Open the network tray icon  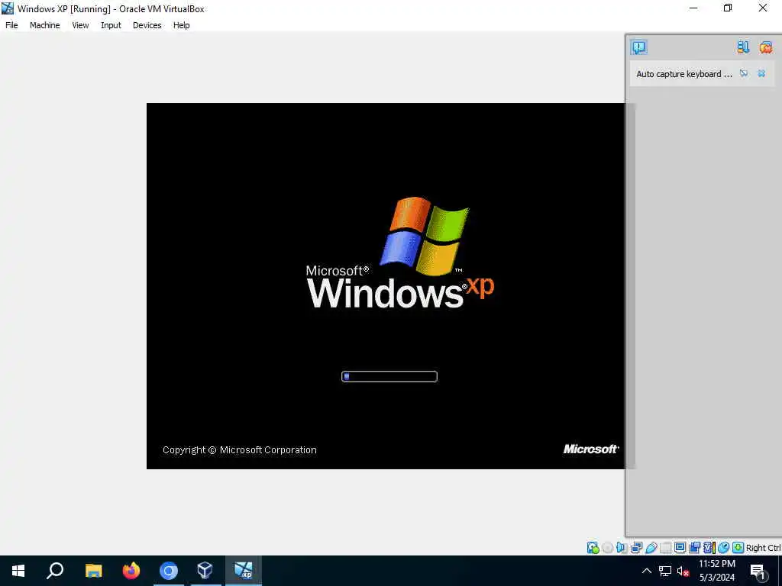click(x=665, y=571)
